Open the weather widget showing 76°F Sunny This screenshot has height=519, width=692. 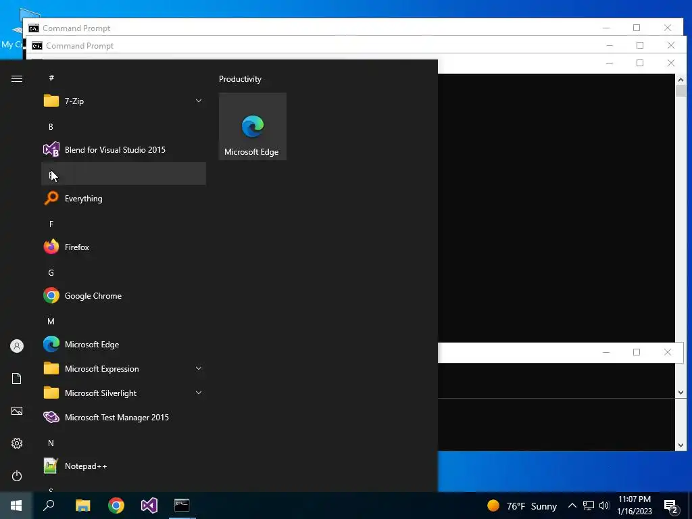pos(522,505)
